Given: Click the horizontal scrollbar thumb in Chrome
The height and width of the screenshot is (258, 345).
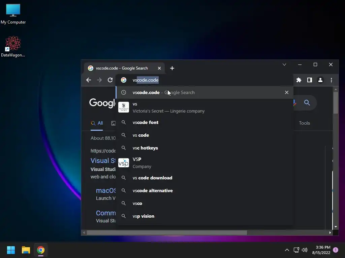Looking at the screenshot, I should [x=167, y=232].
